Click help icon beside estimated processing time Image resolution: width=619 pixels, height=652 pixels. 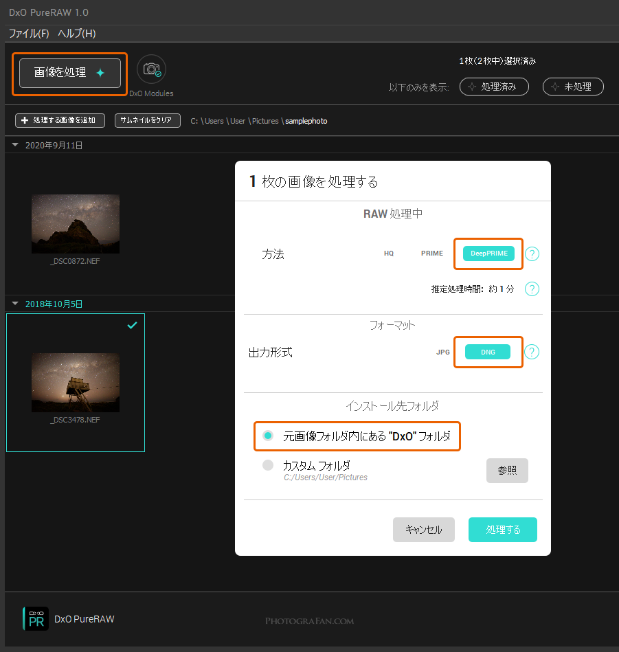(x=532, y=289)
